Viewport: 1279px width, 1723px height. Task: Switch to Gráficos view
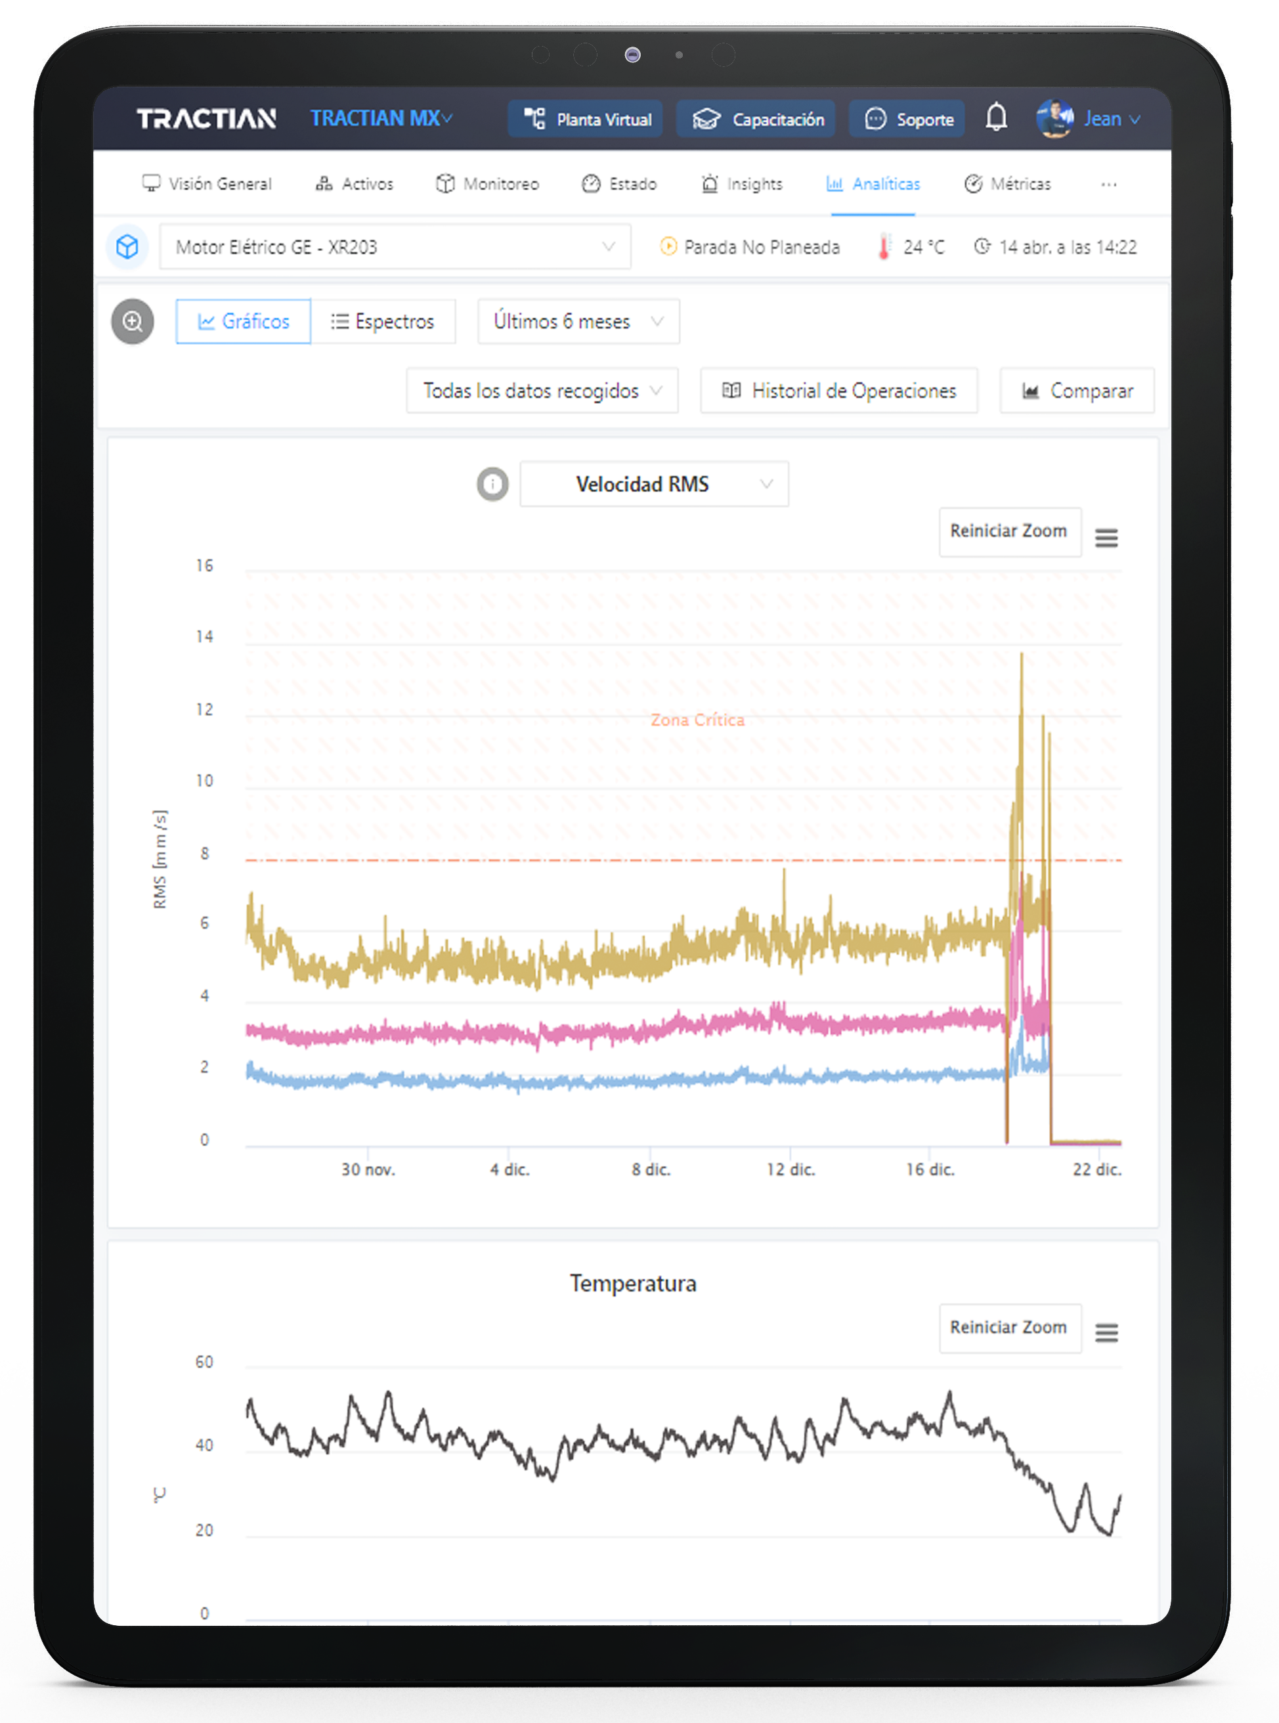pyautogui.click(x=243, y=321)
